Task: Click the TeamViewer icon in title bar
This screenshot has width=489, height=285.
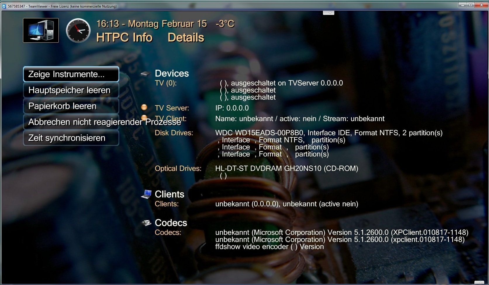Action: [4, 6]
